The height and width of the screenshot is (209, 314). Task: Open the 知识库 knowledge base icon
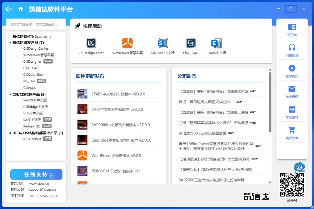(x=292, y=27)
